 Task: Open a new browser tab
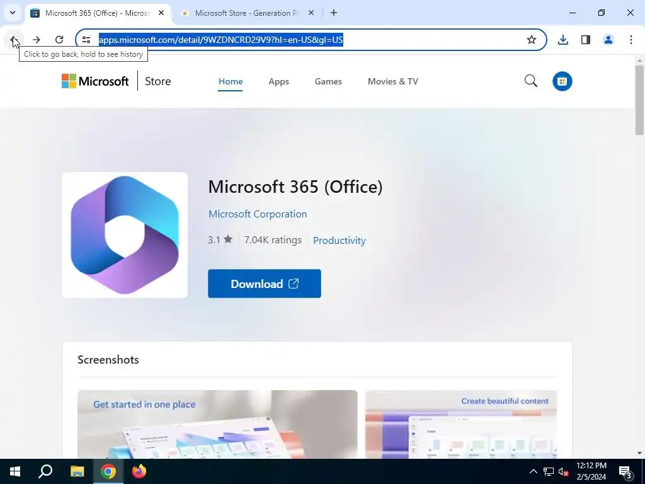click(334, 13)
